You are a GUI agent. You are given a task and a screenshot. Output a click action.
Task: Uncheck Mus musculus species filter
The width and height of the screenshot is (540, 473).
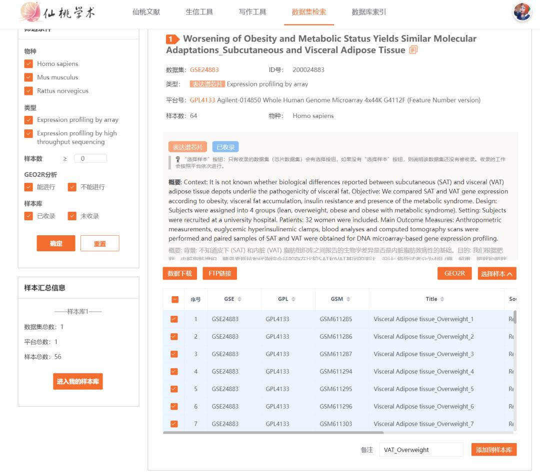point(28,77)
